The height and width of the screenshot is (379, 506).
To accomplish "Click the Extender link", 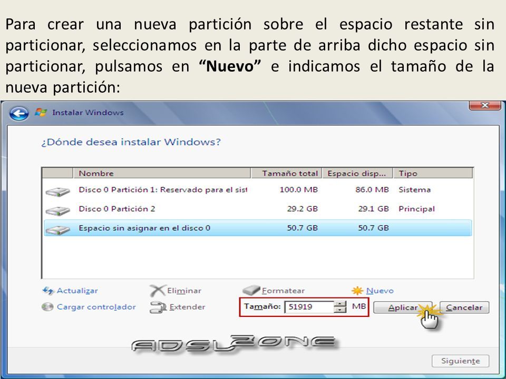I will [187, 307].
